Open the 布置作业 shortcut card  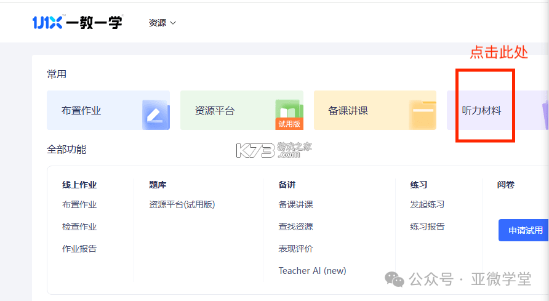pos(108,110)
